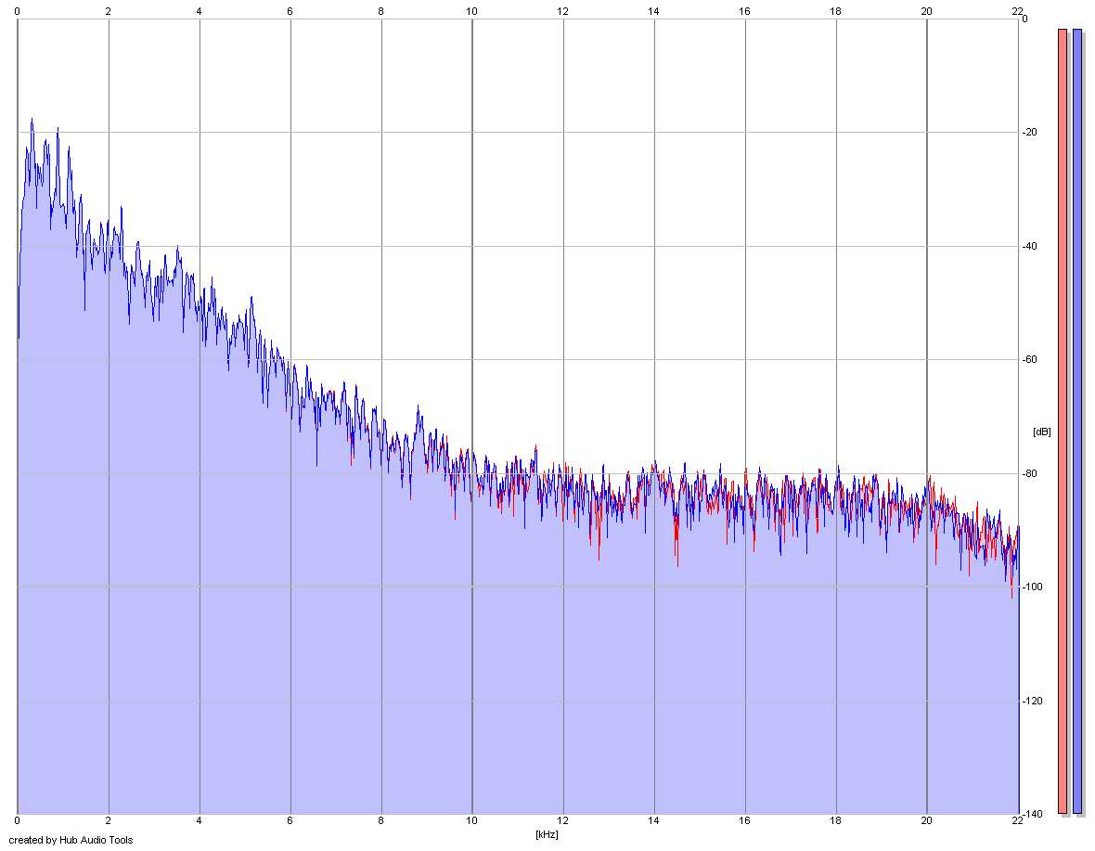Click the 10 kHz label below the graph
1095x851 pixels.
tap(472, 821)
